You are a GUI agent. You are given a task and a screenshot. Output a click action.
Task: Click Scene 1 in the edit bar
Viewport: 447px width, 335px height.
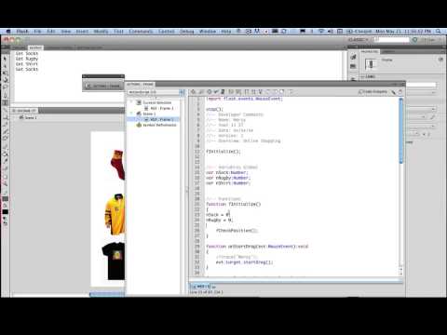pos(28,118)
